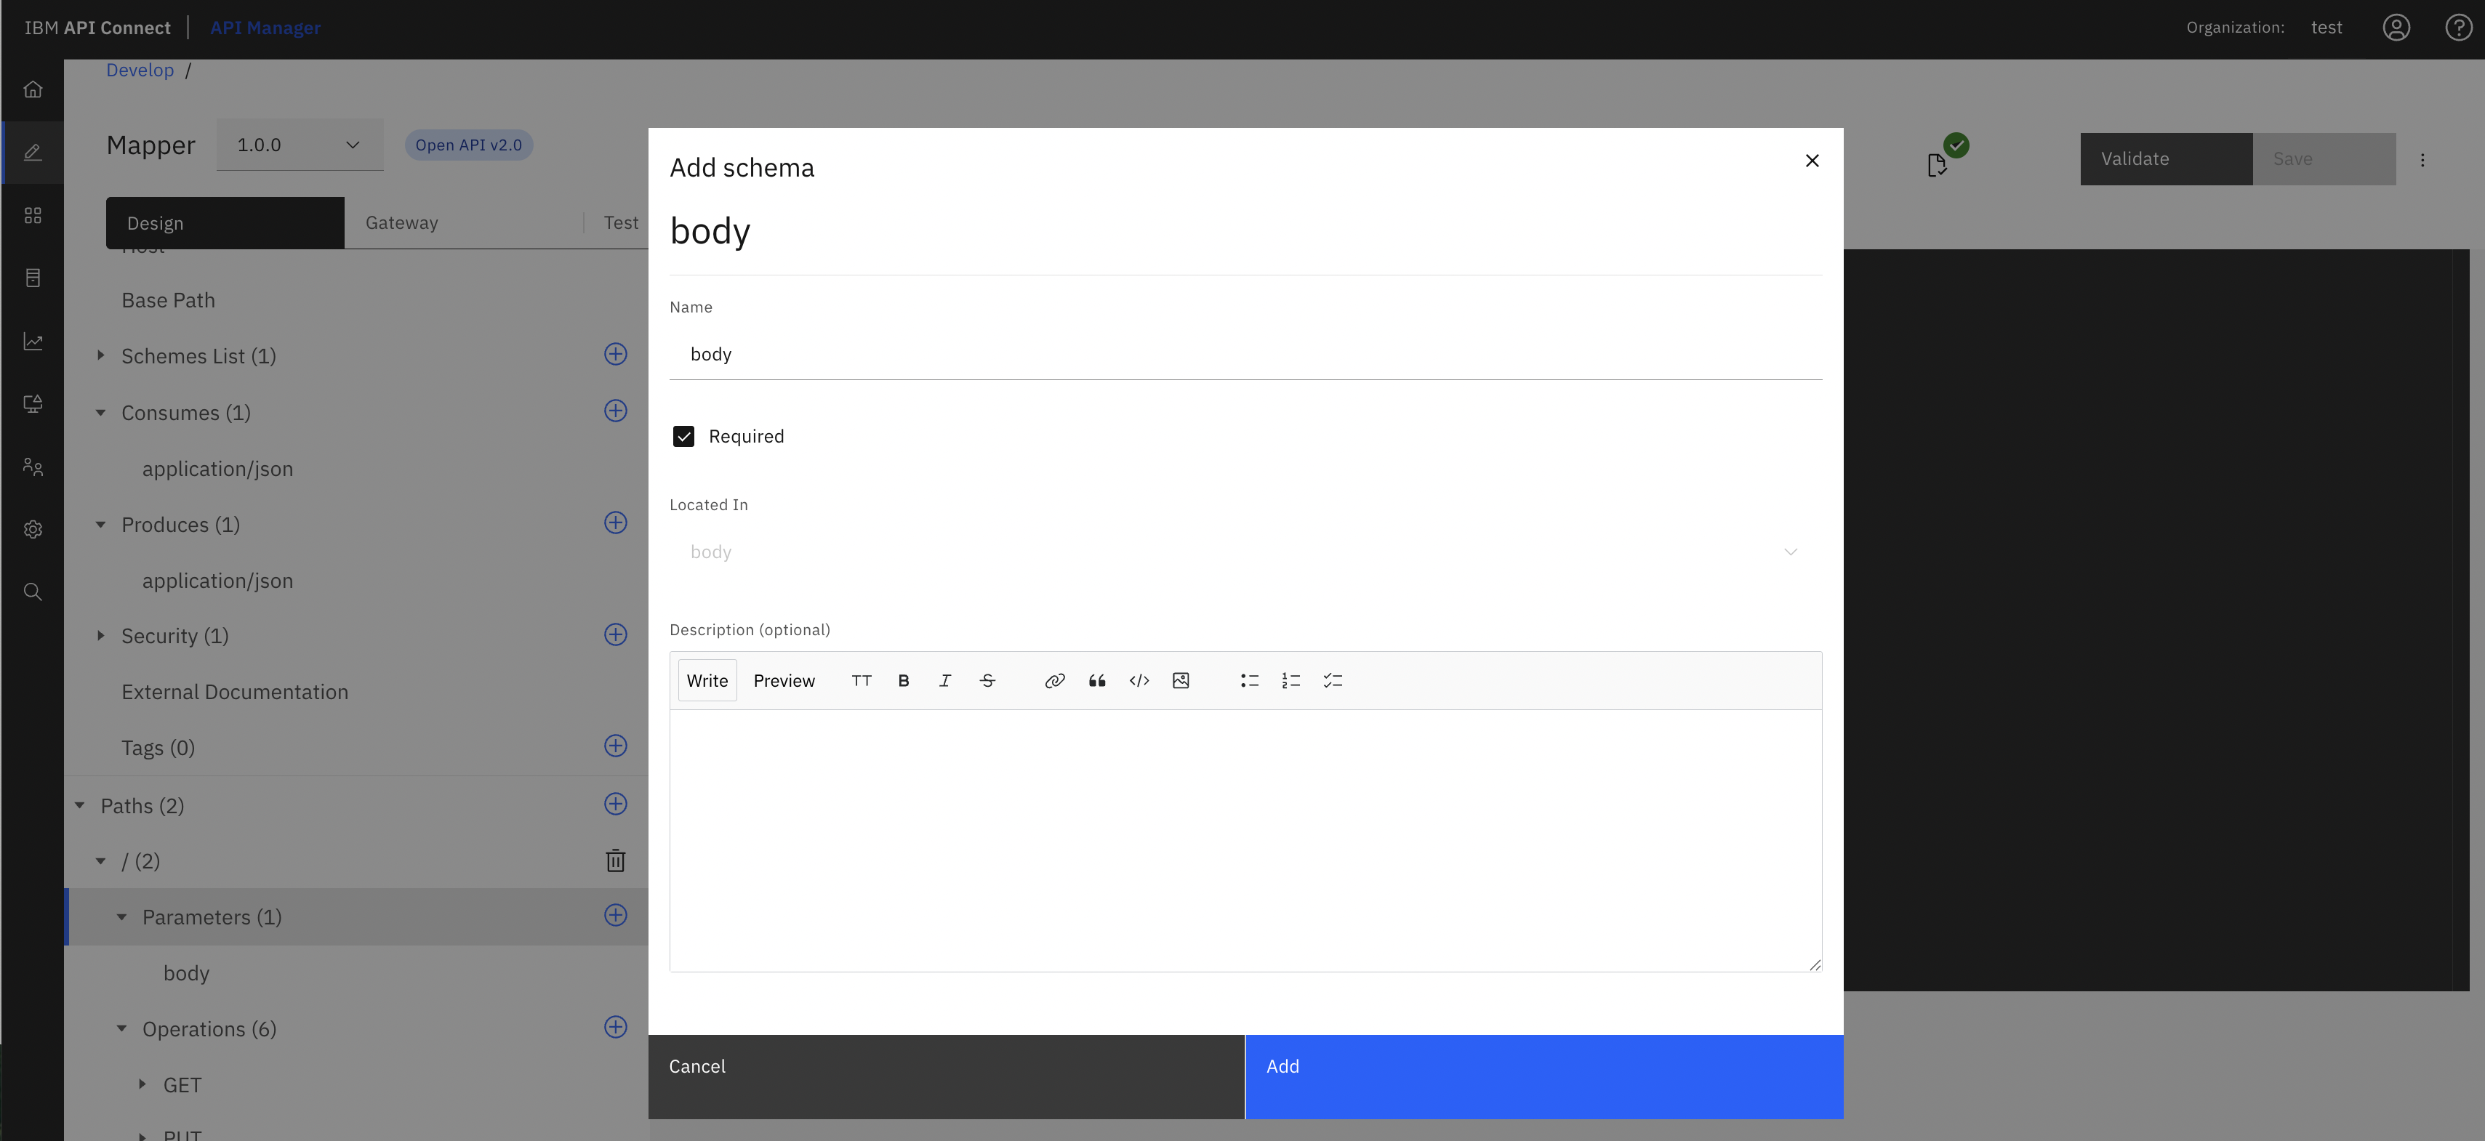Click the trash icon beside the / path
The width and height of the screenshot is (2485, 1141).
[x=616, y=860]
